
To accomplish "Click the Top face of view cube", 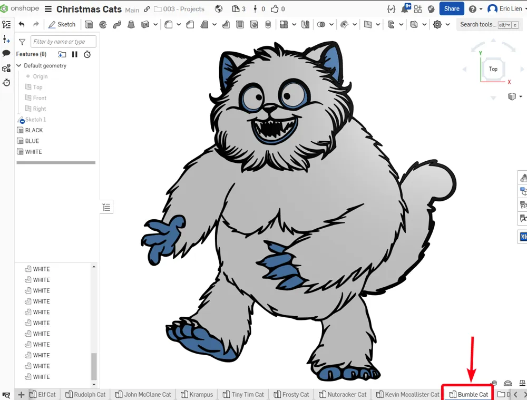I will [493, 69].
